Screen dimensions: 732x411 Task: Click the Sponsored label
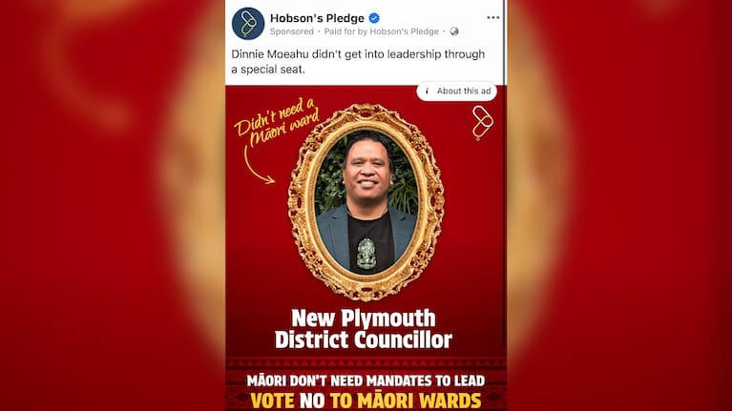[292, 31]
